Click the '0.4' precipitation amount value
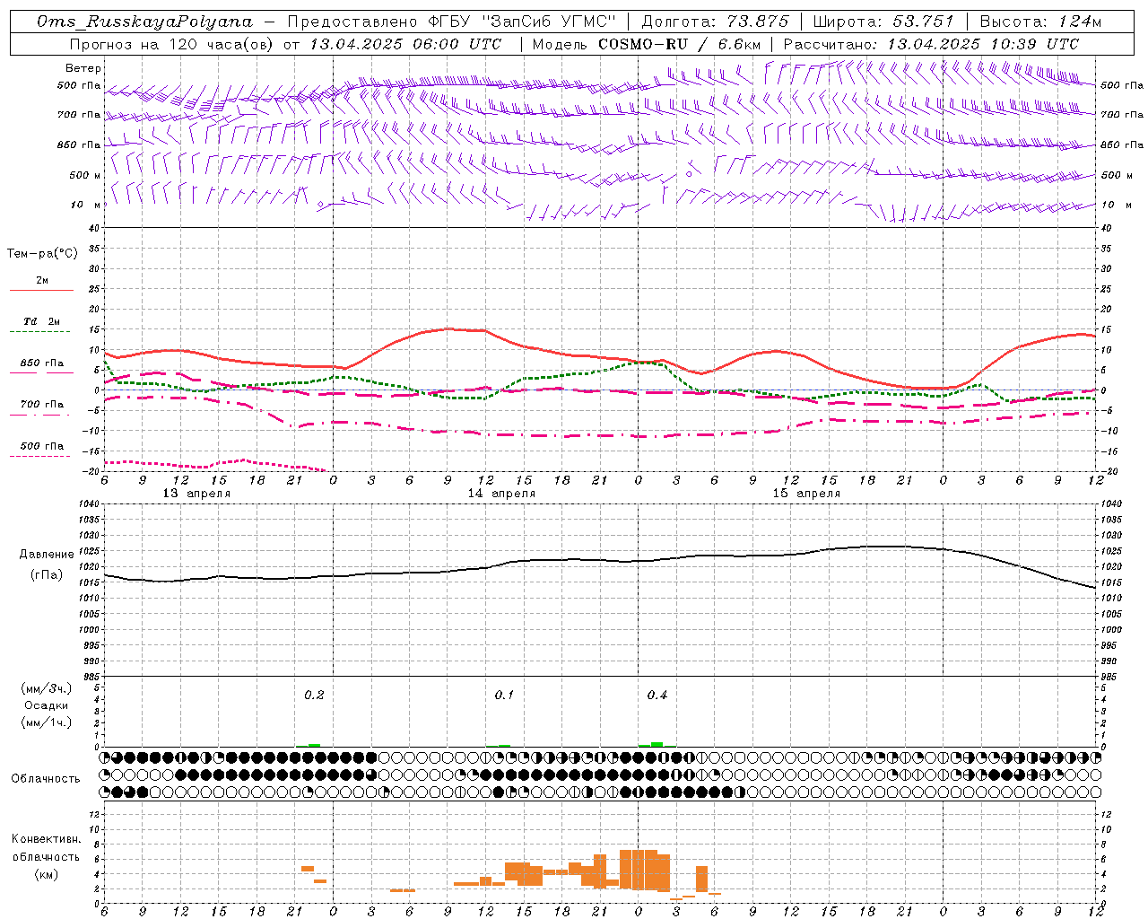 657,696
